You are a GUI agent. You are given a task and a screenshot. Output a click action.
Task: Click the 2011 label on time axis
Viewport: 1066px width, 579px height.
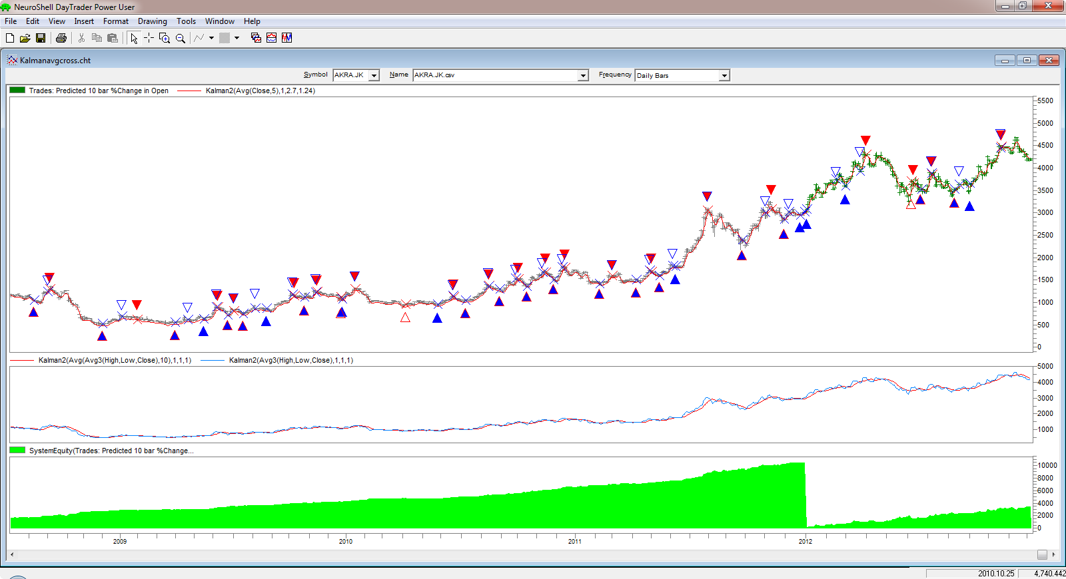click(575, 541)
